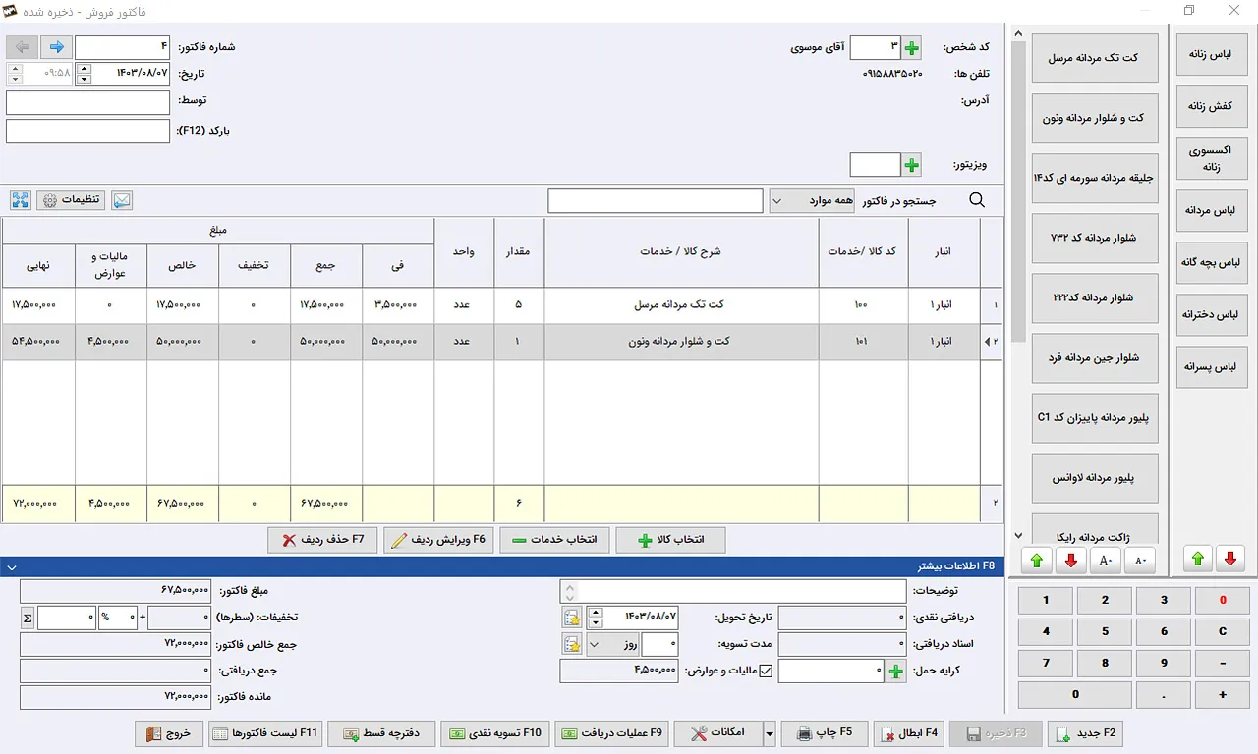Open dropdown arrow beside امکانات button
This screenshot has width=1258, height=754.
771,733
